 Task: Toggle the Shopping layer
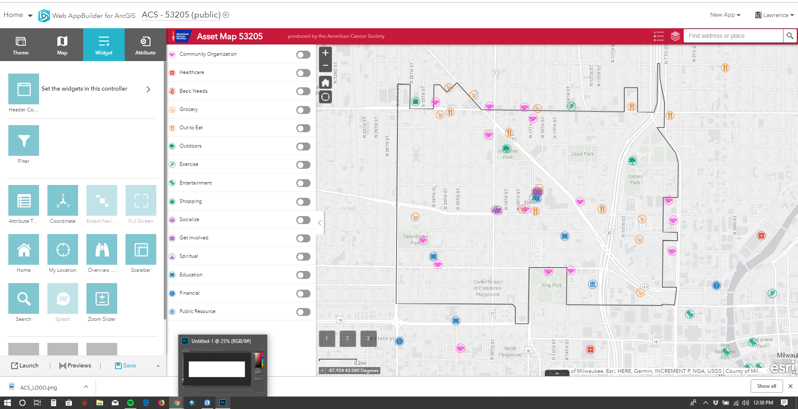303,202
